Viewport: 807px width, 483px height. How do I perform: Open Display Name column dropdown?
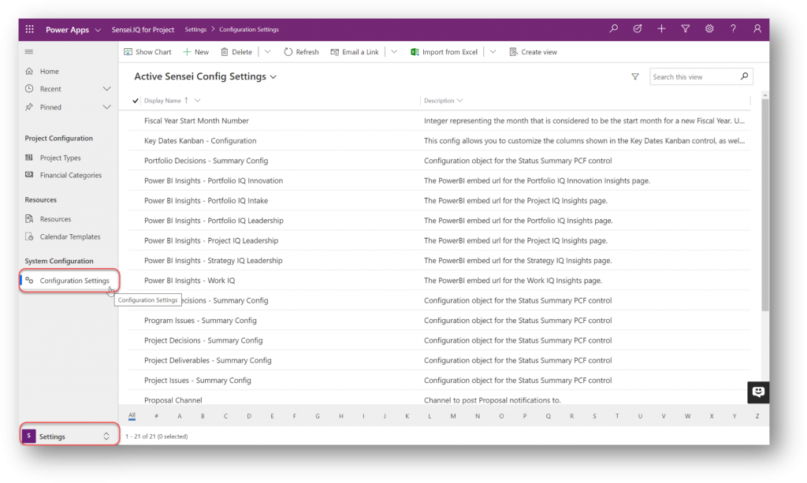(197, 101)
